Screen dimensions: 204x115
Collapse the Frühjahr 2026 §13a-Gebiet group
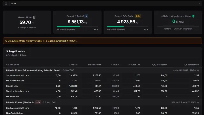pyautogui.click(x=102, y=102)
